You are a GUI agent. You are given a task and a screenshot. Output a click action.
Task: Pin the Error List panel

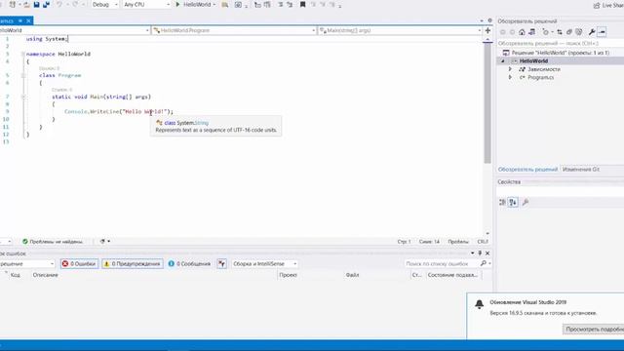point(480,253)
